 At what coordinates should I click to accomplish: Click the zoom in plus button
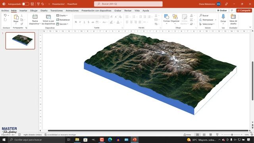click(x=242, y=135)
